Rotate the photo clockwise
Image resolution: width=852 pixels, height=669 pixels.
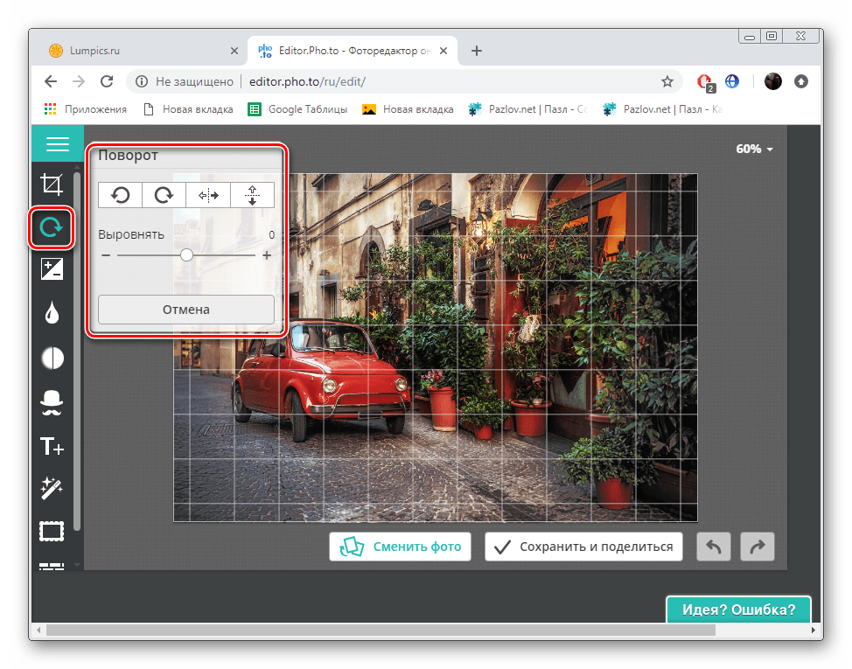click(x=164, y=195)
